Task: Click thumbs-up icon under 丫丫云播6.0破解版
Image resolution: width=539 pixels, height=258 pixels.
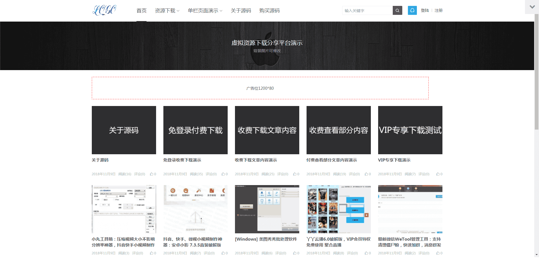Action: coord(367,253)
